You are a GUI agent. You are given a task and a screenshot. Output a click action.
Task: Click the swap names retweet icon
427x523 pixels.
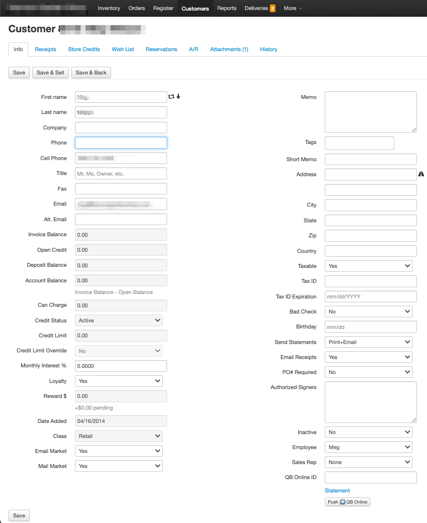172,97
